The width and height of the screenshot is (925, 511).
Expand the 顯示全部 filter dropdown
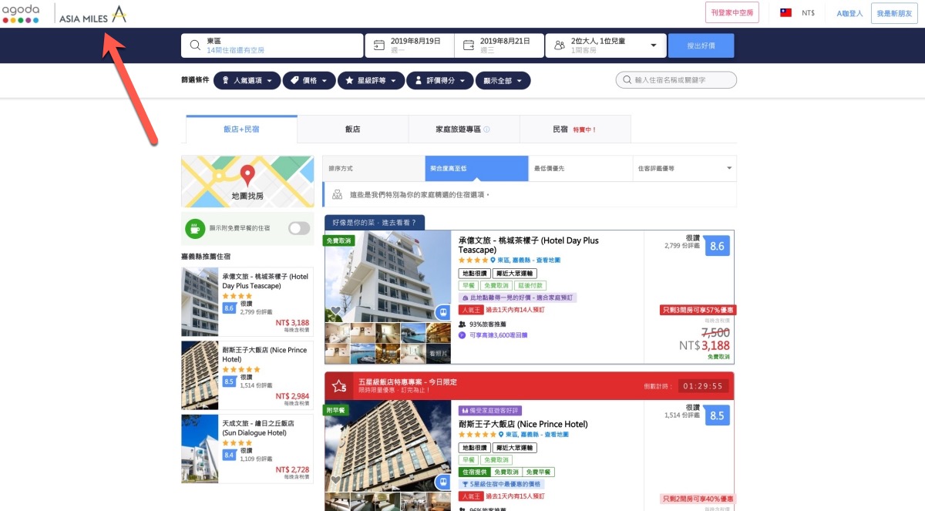pyautogui.click(x=504, y=80)
